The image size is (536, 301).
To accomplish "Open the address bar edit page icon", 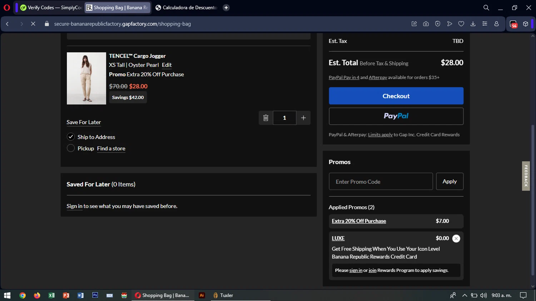I will pos(414,24).
